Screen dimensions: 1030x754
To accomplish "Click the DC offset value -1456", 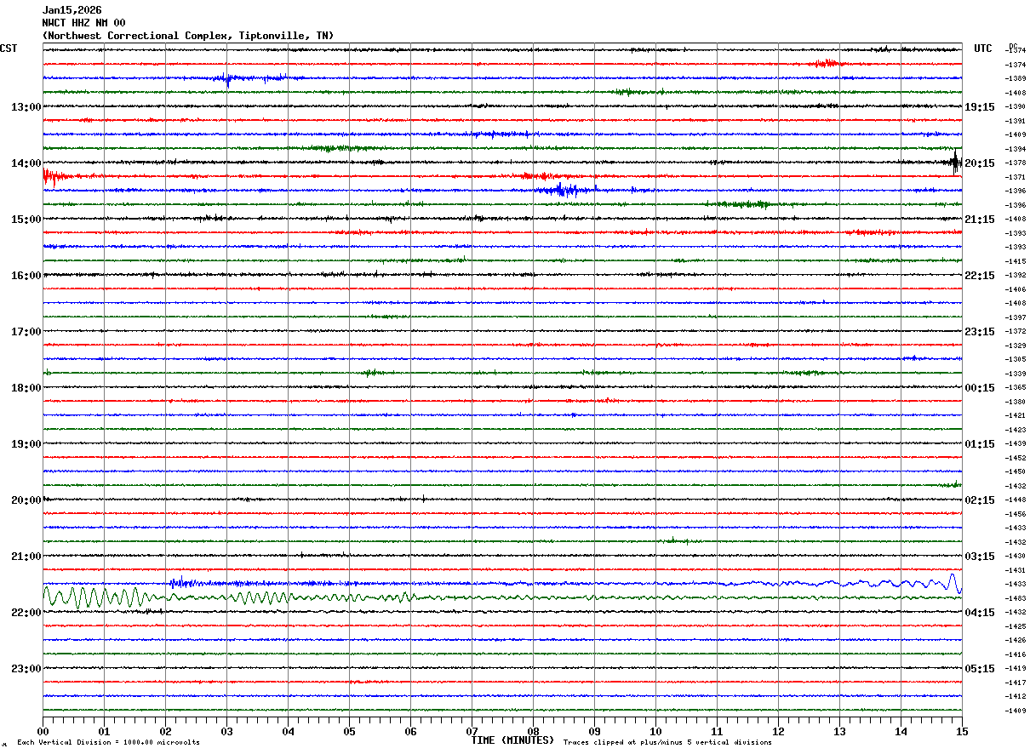I will (x=1015, y=514).
